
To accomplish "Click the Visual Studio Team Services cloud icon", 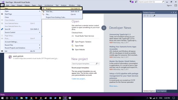I will (x=73, y=36).
